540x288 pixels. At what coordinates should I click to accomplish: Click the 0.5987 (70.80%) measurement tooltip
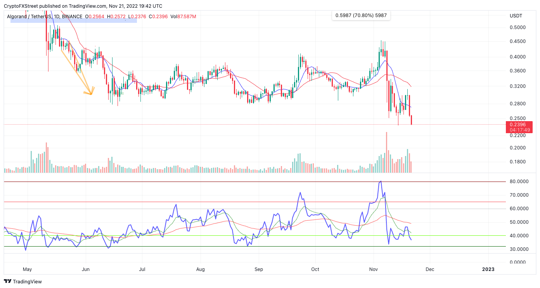click(361, 15)
